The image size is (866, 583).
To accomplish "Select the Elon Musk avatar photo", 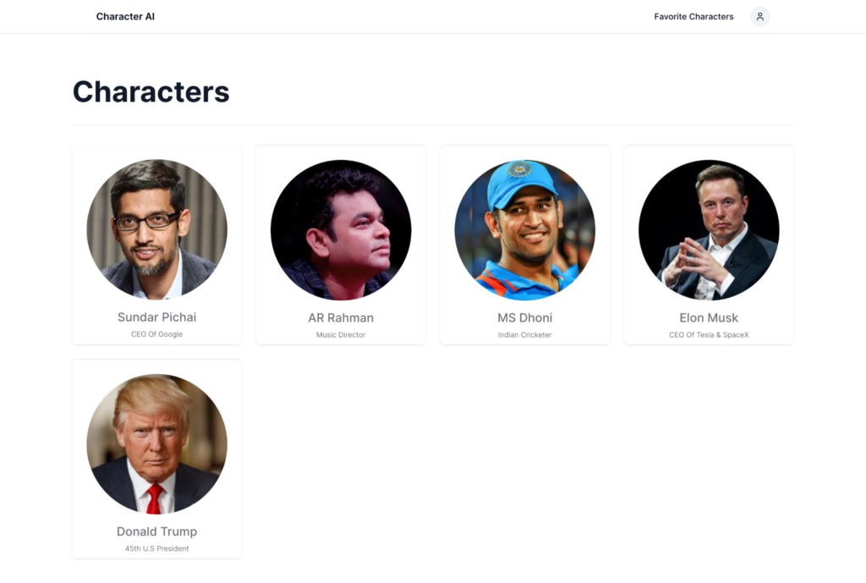I will point(709,230).
